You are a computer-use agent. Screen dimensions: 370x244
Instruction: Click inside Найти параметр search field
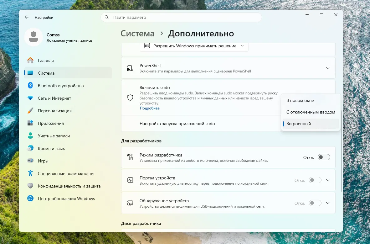pyautogui.click(x=181, y=17)
